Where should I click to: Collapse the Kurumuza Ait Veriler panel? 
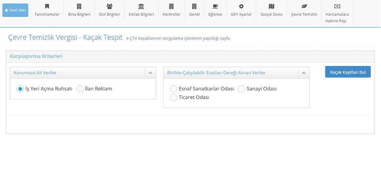tap(150, 73)
